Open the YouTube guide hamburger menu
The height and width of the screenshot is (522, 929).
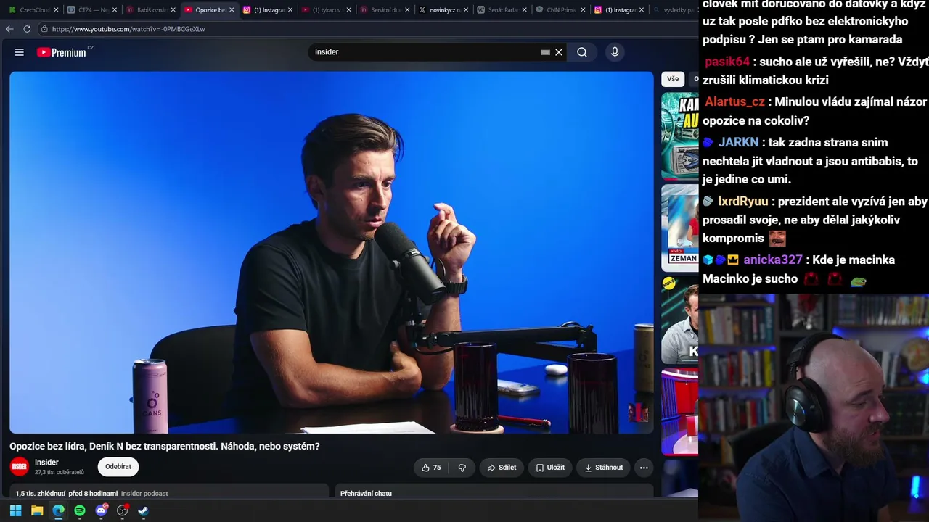coord(20,52)
